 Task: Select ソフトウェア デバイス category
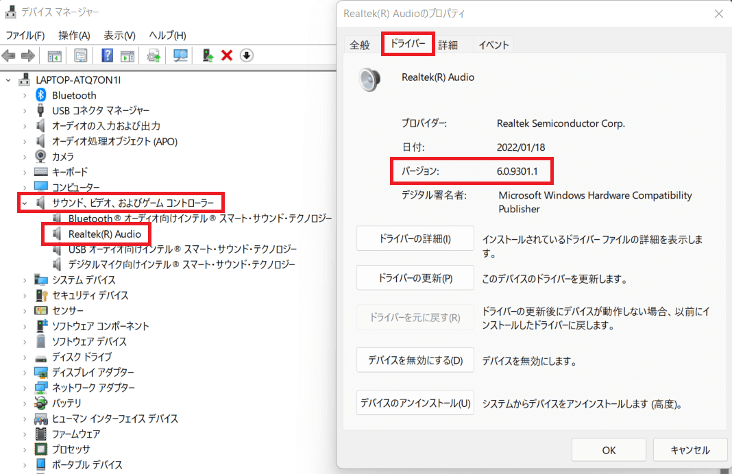click(x=89, y=342)
